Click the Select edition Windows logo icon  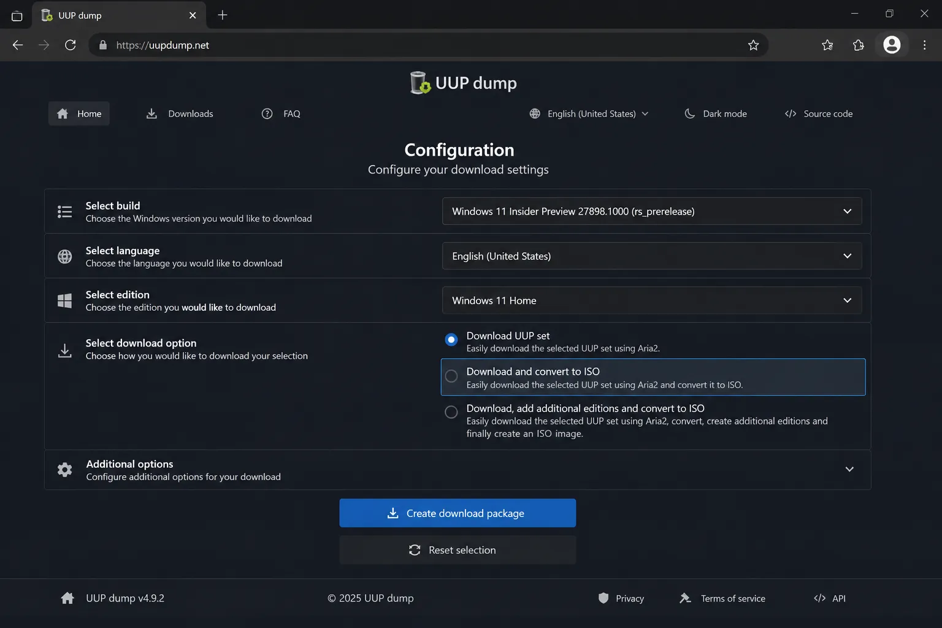pos(64,301)
